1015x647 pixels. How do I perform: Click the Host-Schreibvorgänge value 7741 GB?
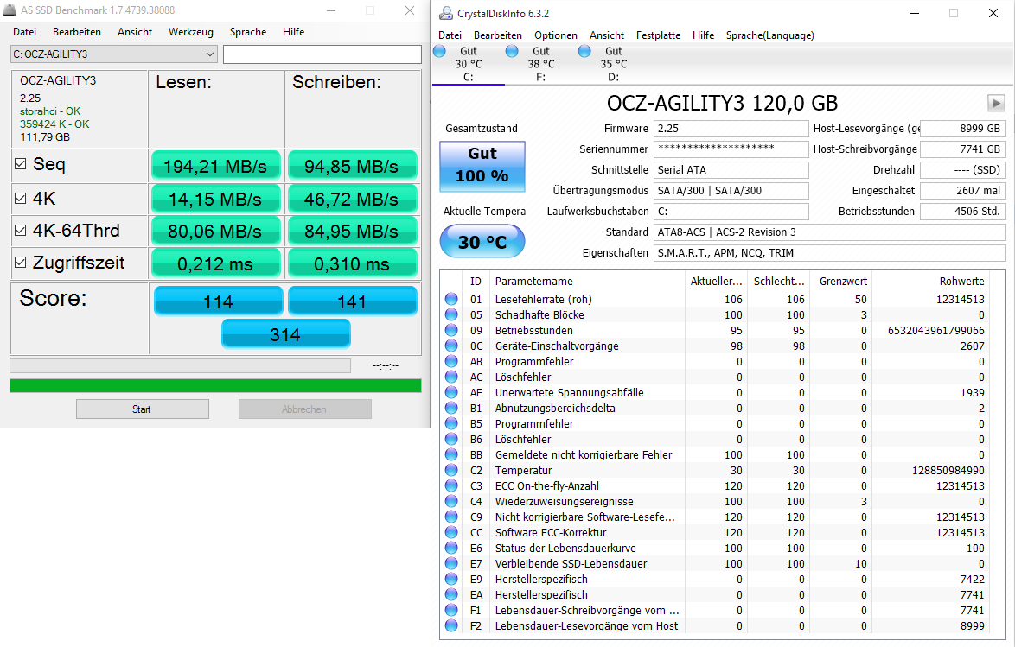[962, 149]
